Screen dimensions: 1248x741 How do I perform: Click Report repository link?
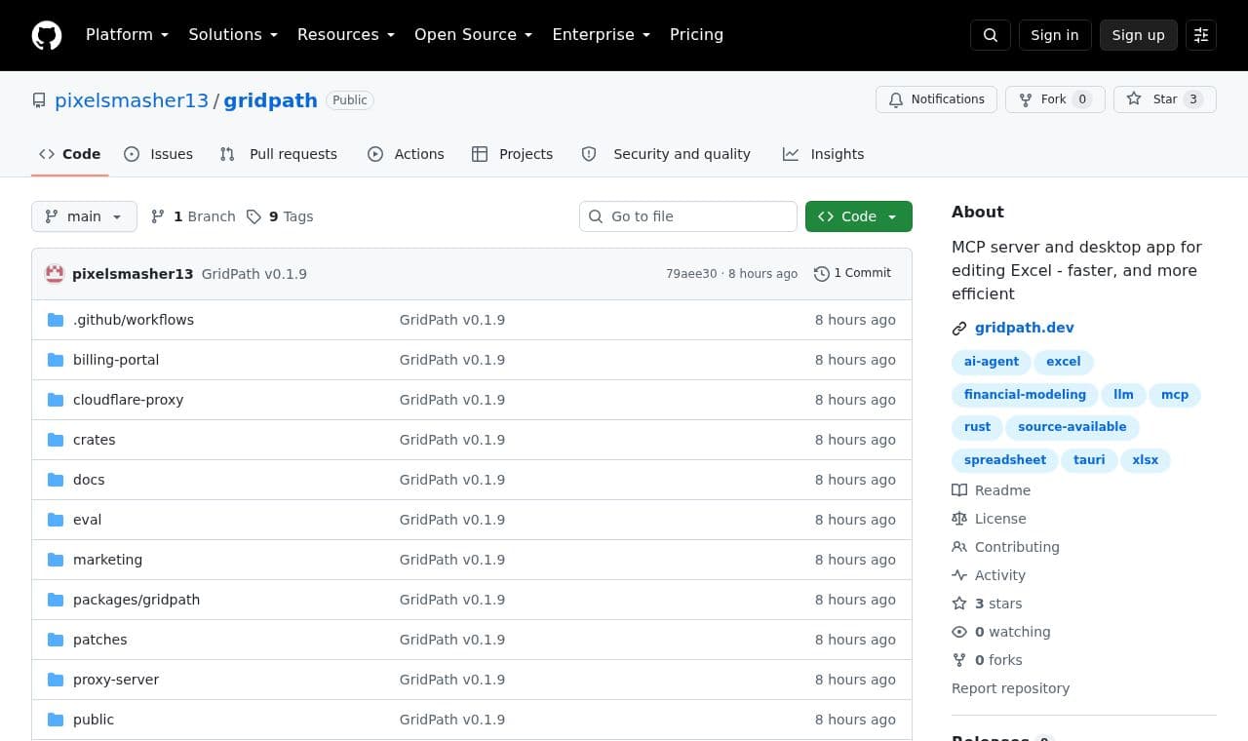point(1010,688)
